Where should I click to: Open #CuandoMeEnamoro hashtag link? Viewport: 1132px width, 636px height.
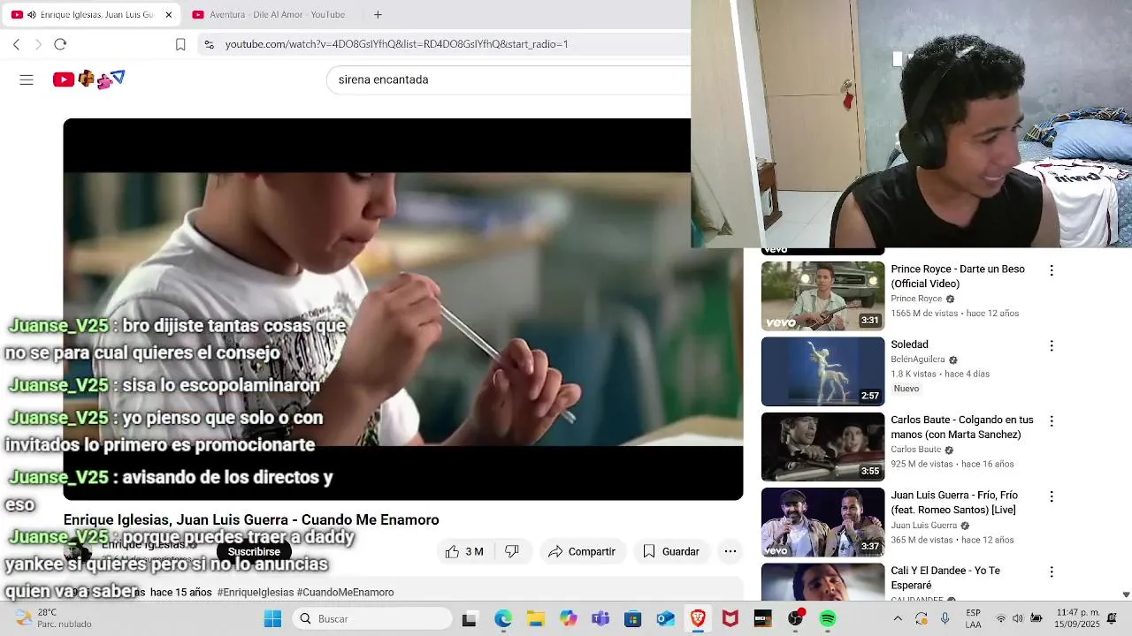pos(345,592)
